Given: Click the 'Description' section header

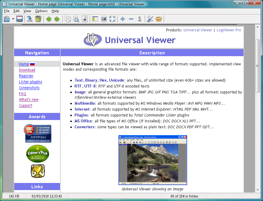Looking at the screenshot, I should (x=152, y=53).
